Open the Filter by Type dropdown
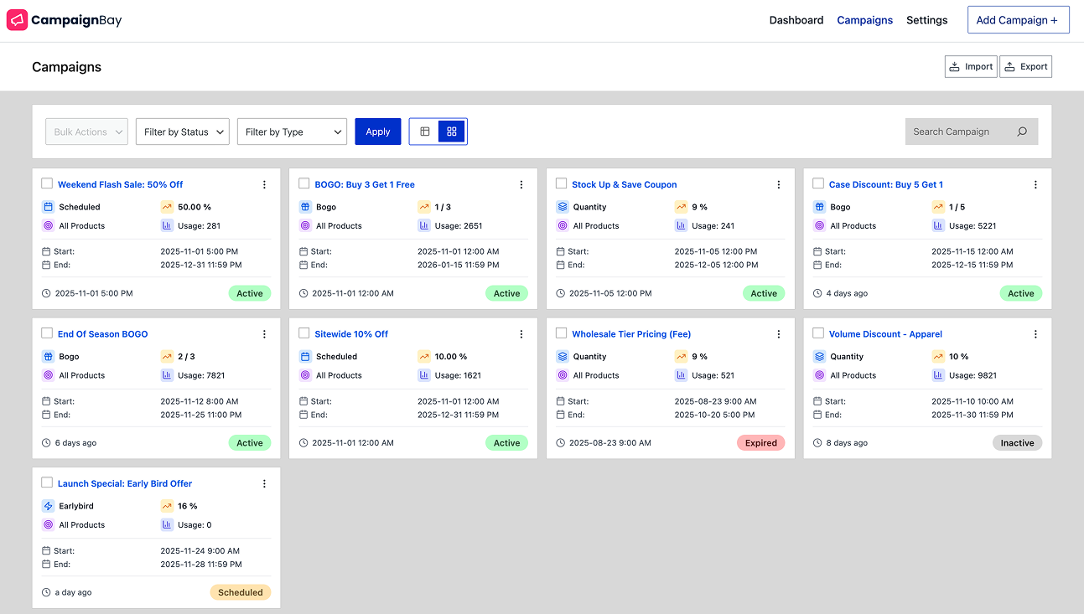This screenshot has height=614, width=1084. point(292,132)
